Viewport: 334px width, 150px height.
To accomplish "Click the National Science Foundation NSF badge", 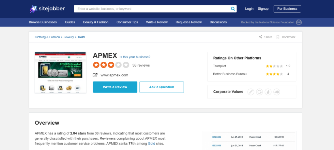I will pyautogui.click(x=299, y=22).
